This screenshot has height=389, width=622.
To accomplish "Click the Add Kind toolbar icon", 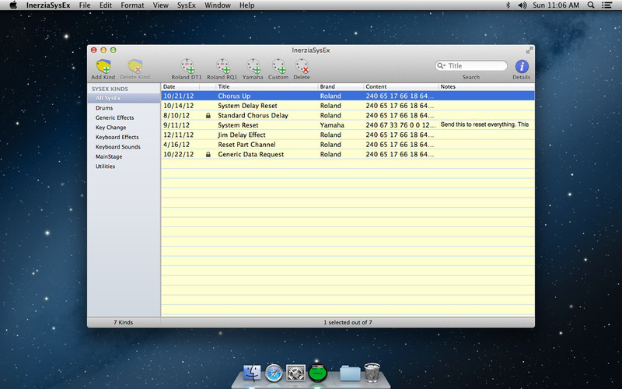I will 103,66.
